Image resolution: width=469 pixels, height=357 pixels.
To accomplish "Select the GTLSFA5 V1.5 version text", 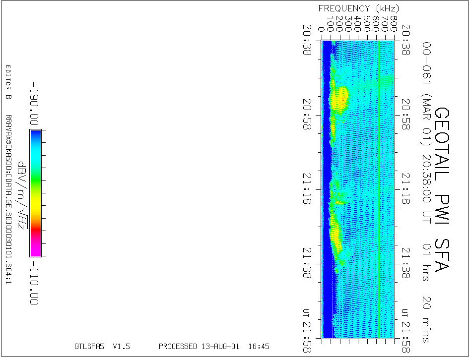I will tap(102, 347).
